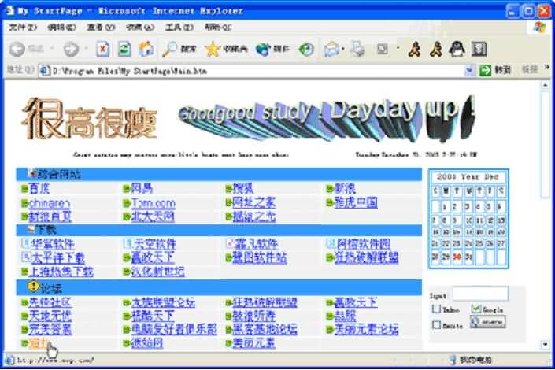Open the chinaren link

(x=49, y=203)
